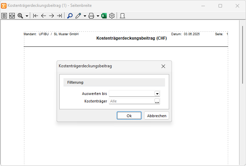246x166 pixels.
Task: Click the Kostenträger ellipsis browse button
Action: 157,101
